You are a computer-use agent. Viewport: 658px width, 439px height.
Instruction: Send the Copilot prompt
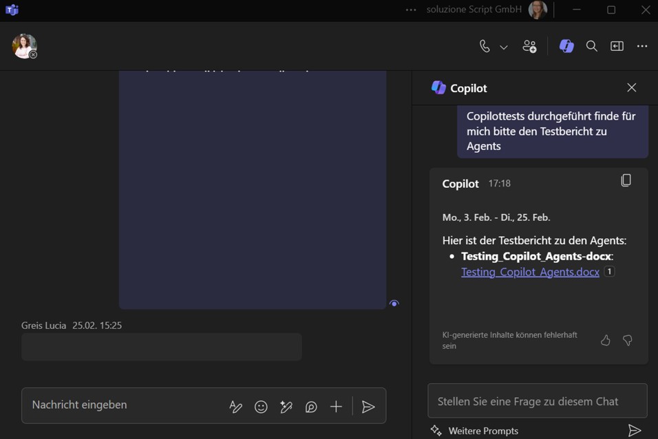click(x=634, y=431)
